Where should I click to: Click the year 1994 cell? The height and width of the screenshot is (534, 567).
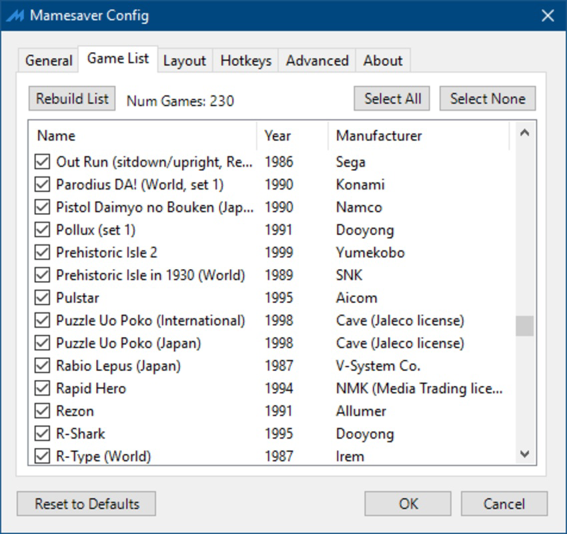click(279, 388)
